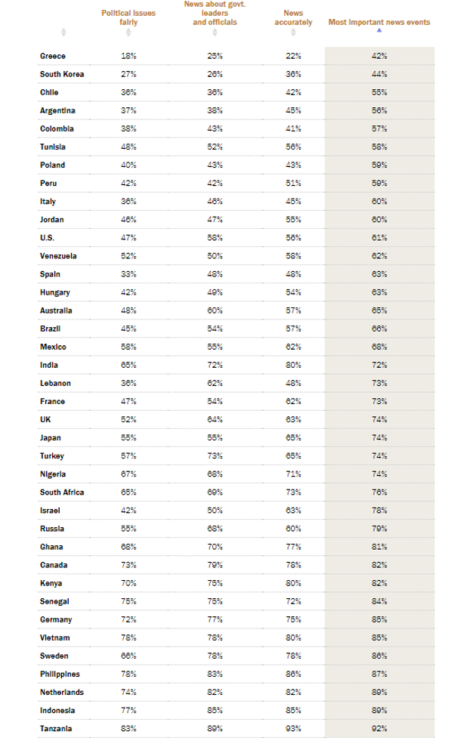This screenshot has height=747, width=476.
Task: Click active sort arrow under Most important news events
Action: coord(379,30)
